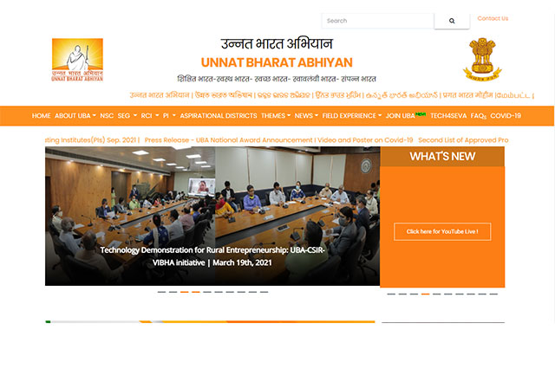Screen dimensions: 555x369
Task: Open the Contact Us link
Action: [493, 18]
